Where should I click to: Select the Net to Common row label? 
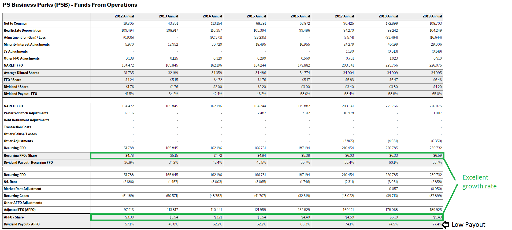point(16,24)
